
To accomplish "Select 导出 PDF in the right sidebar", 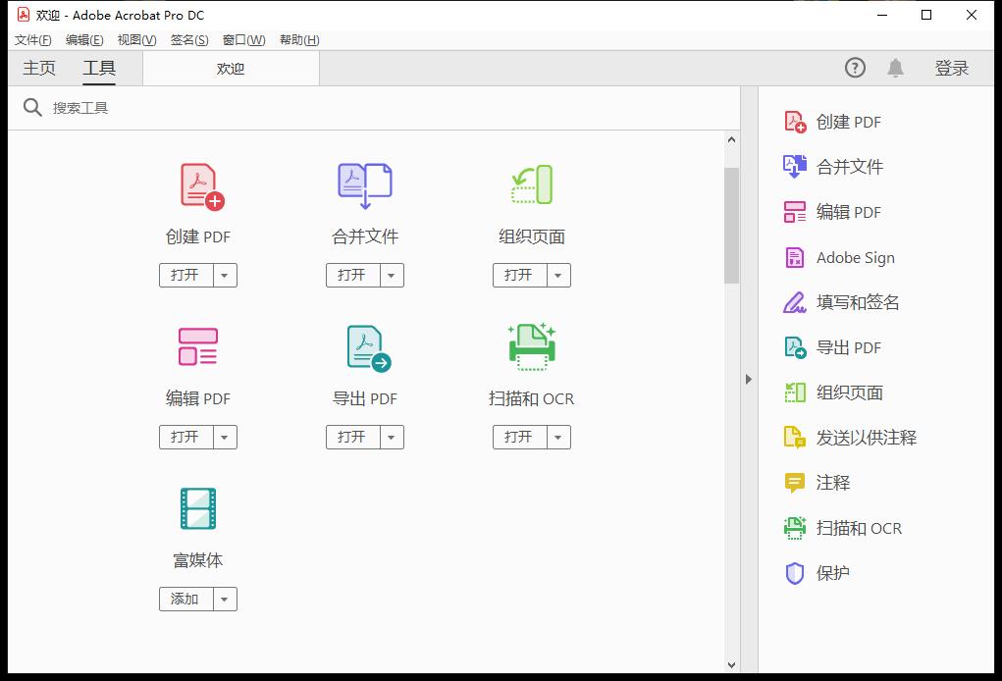I will (x=832, y=347).
